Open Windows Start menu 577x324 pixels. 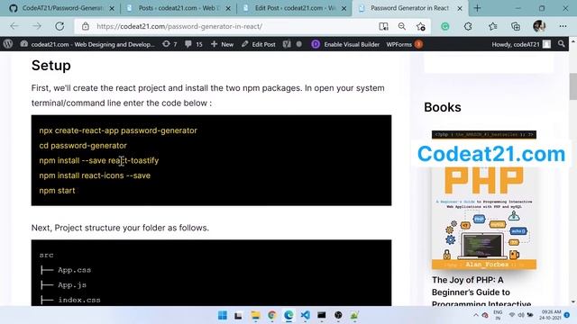click(223, 315)
